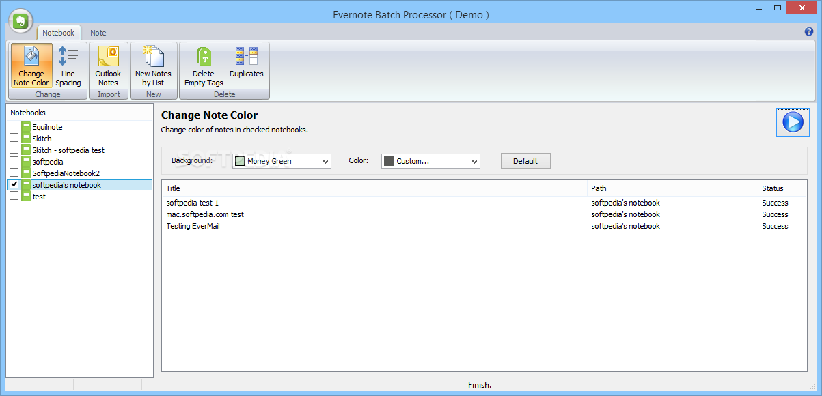
Task: Select 'Skitch - softpedia test' notebook label
Action: [68, 150]
